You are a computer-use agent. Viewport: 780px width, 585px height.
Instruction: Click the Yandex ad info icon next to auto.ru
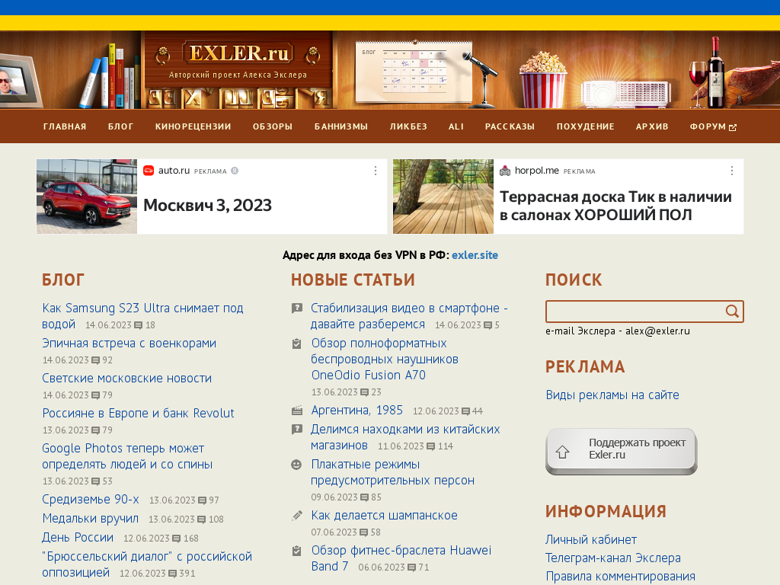pyautogui.click(x=235, y=171)
